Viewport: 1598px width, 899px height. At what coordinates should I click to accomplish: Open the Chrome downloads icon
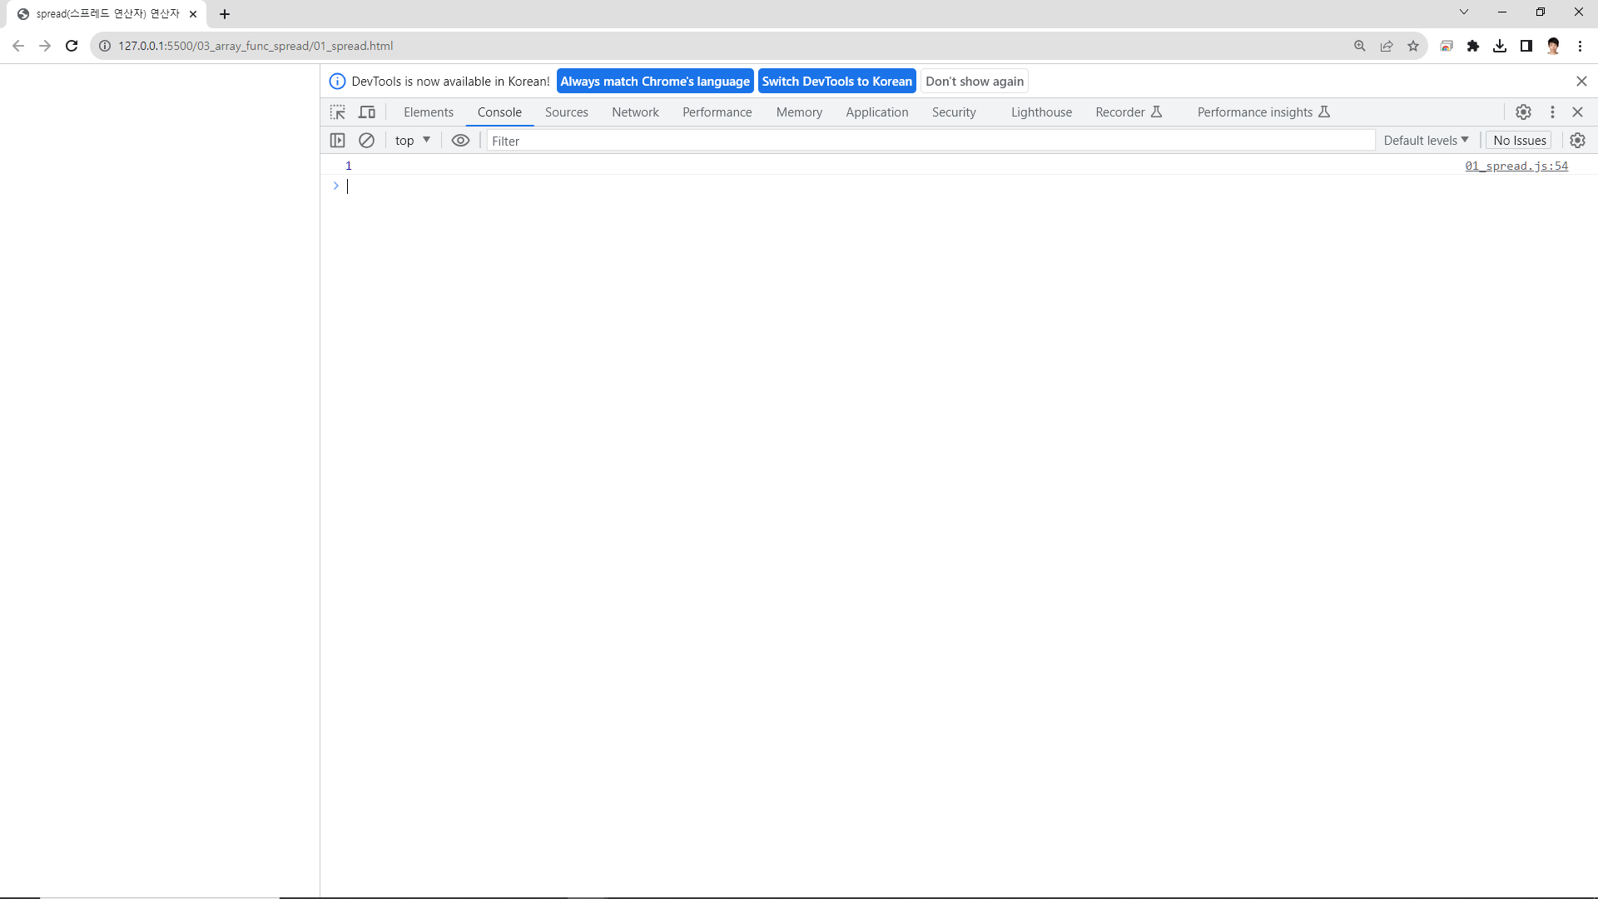(x=1500, y=47)
